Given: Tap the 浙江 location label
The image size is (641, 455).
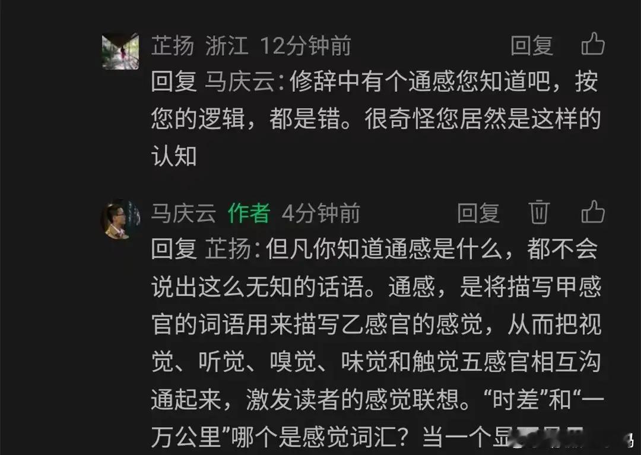Looking at the screenshot, I should point(227,45).
